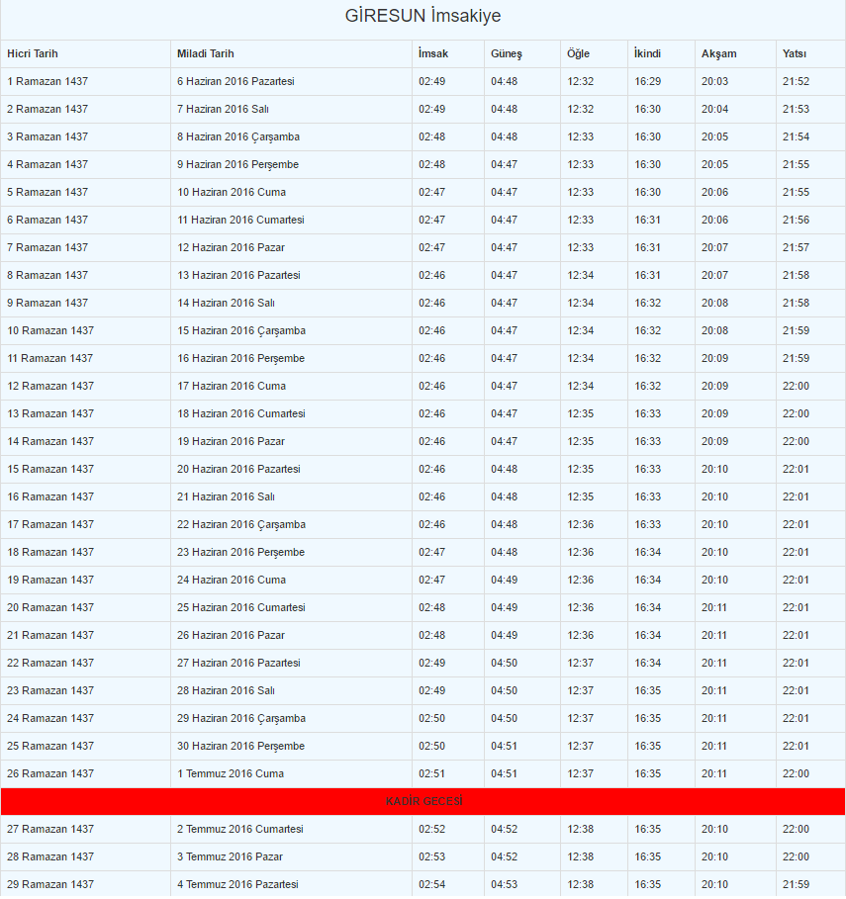Select the Miladi Tarih column header
The height and width of the screenshot is (899, 846).
tap(206, 53)
